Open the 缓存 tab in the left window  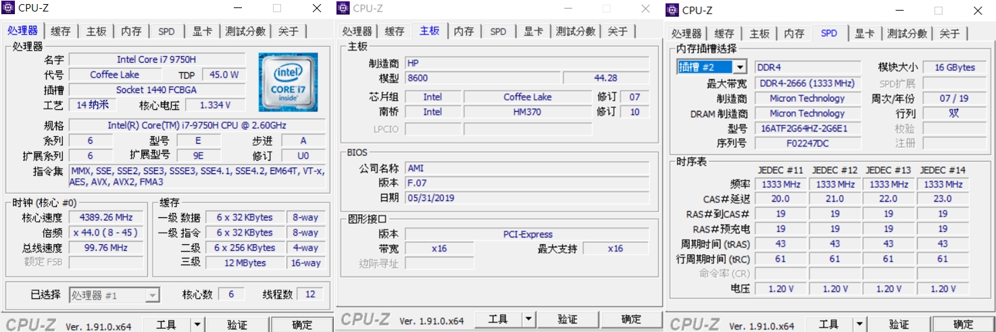tap(60, 31)
